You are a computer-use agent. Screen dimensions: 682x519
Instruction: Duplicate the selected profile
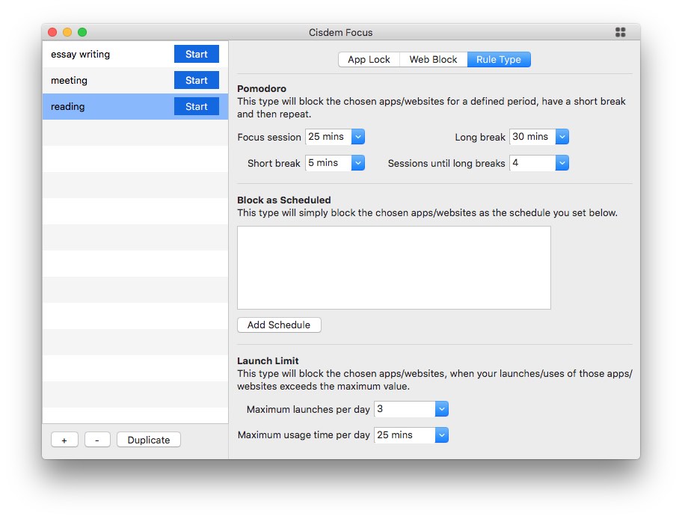point(149,440)
